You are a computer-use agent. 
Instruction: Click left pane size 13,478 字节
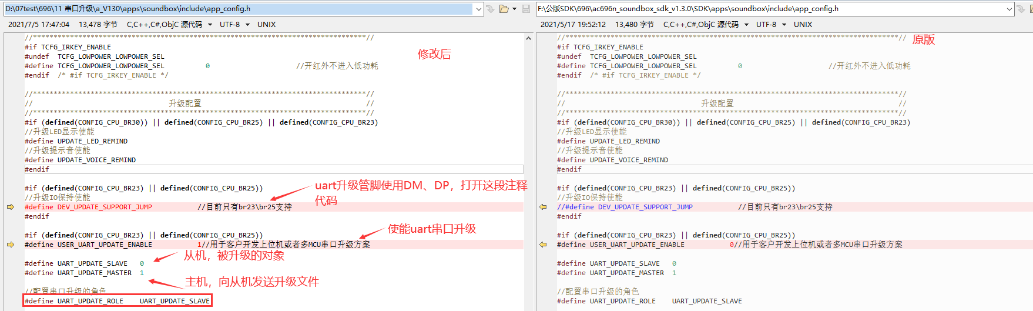point(98,25)
